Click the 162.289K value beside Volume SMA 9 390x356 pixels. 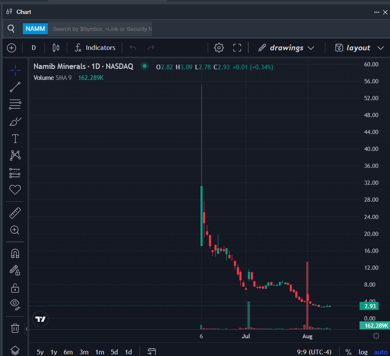[x=91, y=78]
